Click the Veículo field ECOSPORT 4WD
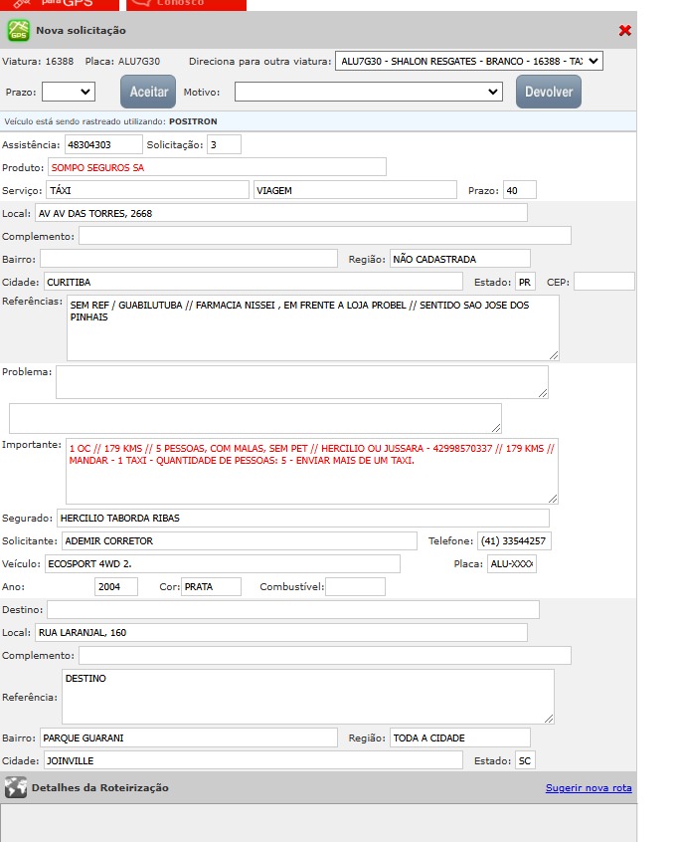679x842 pixels. [223, 564]
